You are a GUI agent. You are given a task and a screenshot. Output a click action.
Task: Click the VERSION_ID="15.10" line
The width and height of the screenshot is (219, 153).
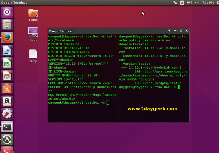[66, 79]
